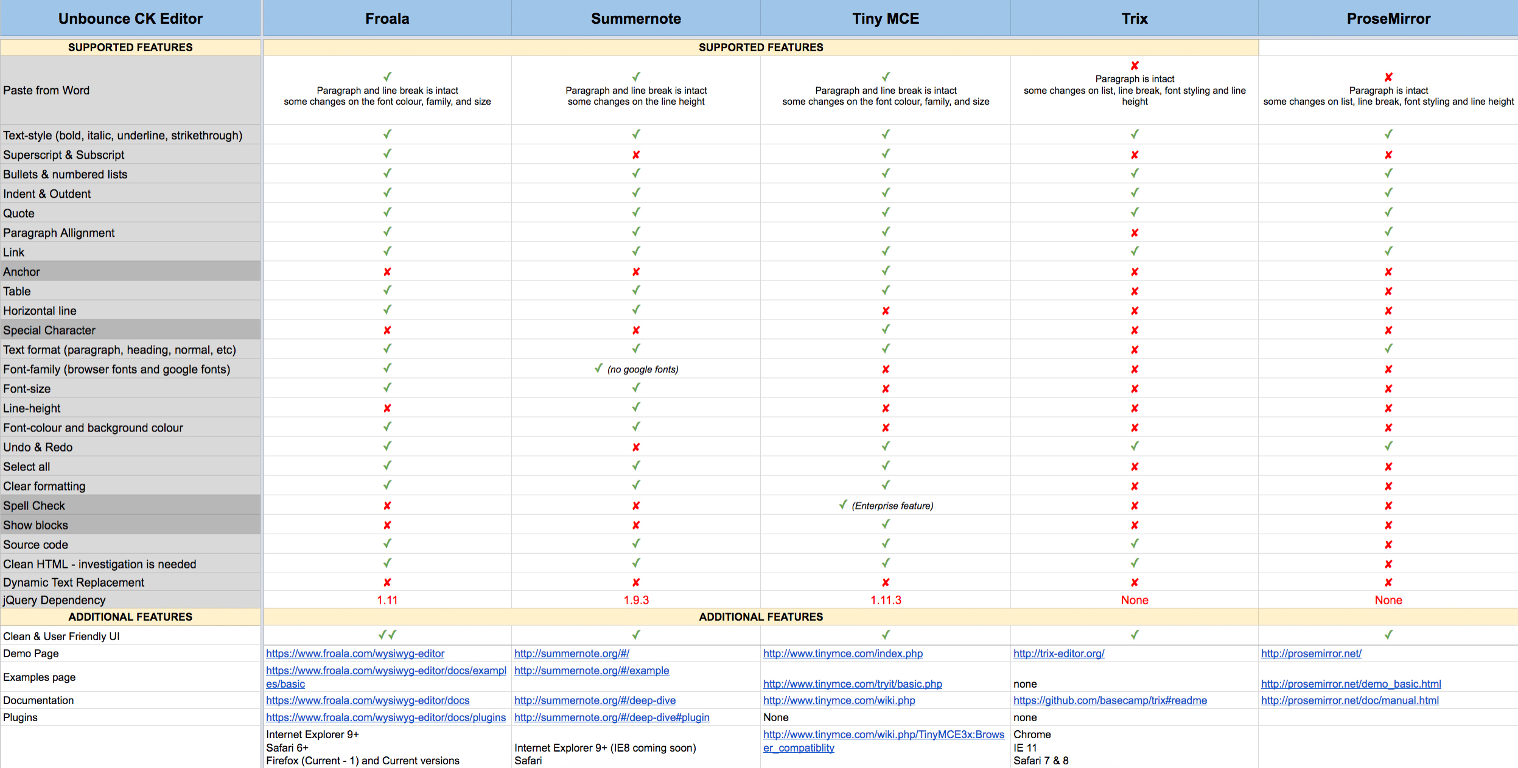Select Trix's jQuery Dependency None cell
Viewport: 1518px width, 768px height.
coord(1135,600)
